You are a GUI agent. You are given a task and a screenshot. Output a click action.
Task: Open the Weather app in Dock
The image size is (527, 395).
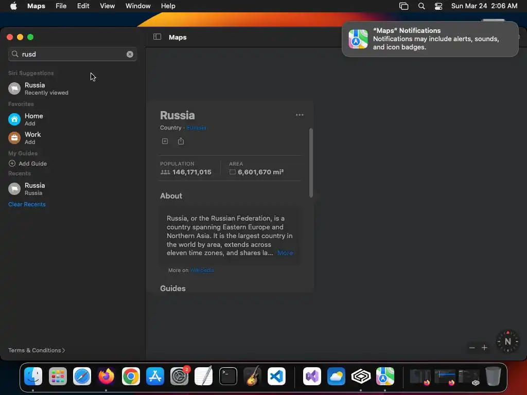point(336,376)
